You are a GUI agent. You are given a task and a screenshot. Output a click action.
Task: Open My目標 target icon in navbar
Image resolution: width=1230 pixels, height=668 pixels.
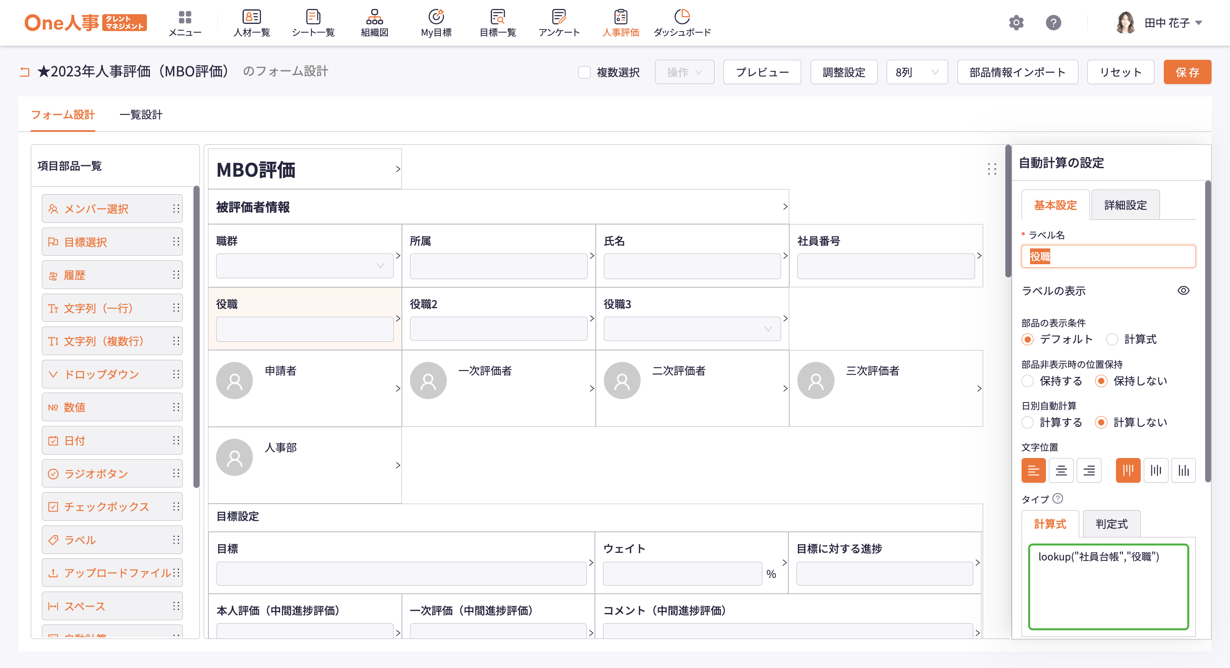click(x=436, y=17)
